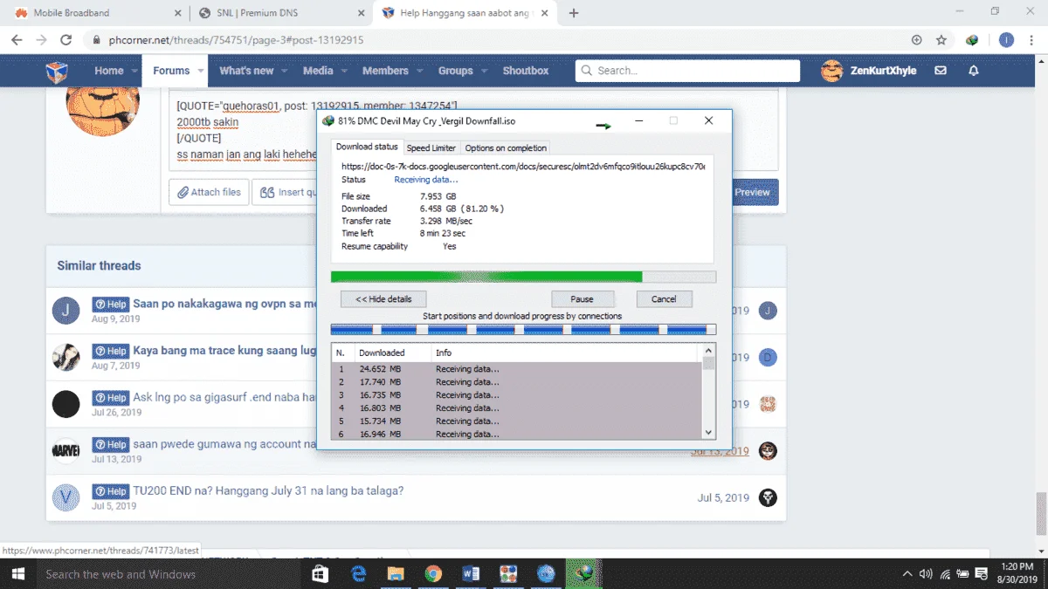Screen dimensions: 1048x589
Task: Switch to the Speed Limiter tab
Action: pyautogui.click(x=431, y=148)
